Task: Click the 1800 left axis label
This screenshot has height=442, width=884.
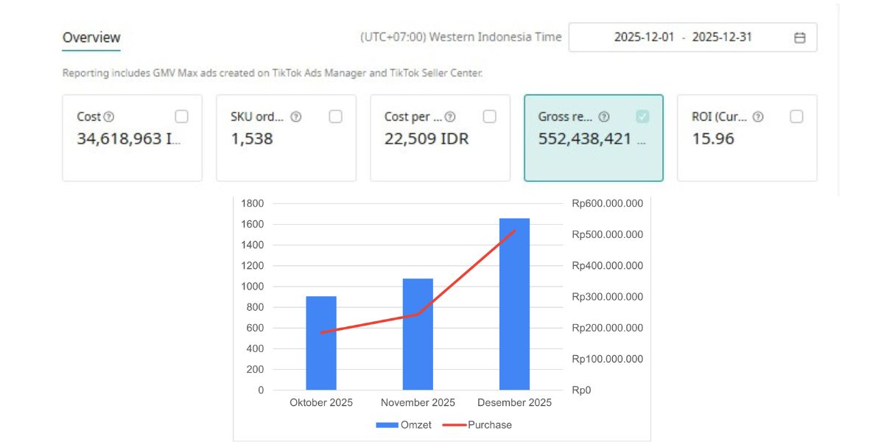Action: [253, 203]
